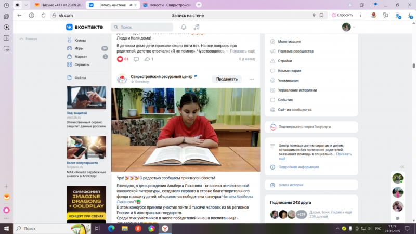Open Alice pink assistant sidebar icon

7,210
